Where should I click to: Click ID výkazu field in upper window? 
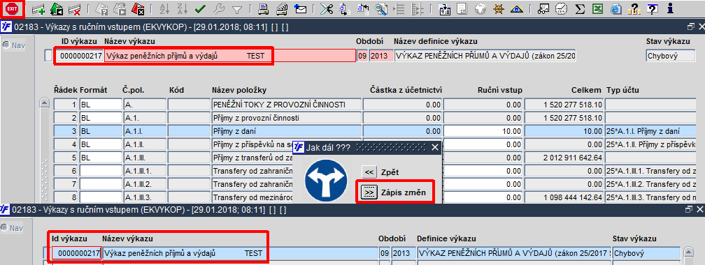coord(79,56)
